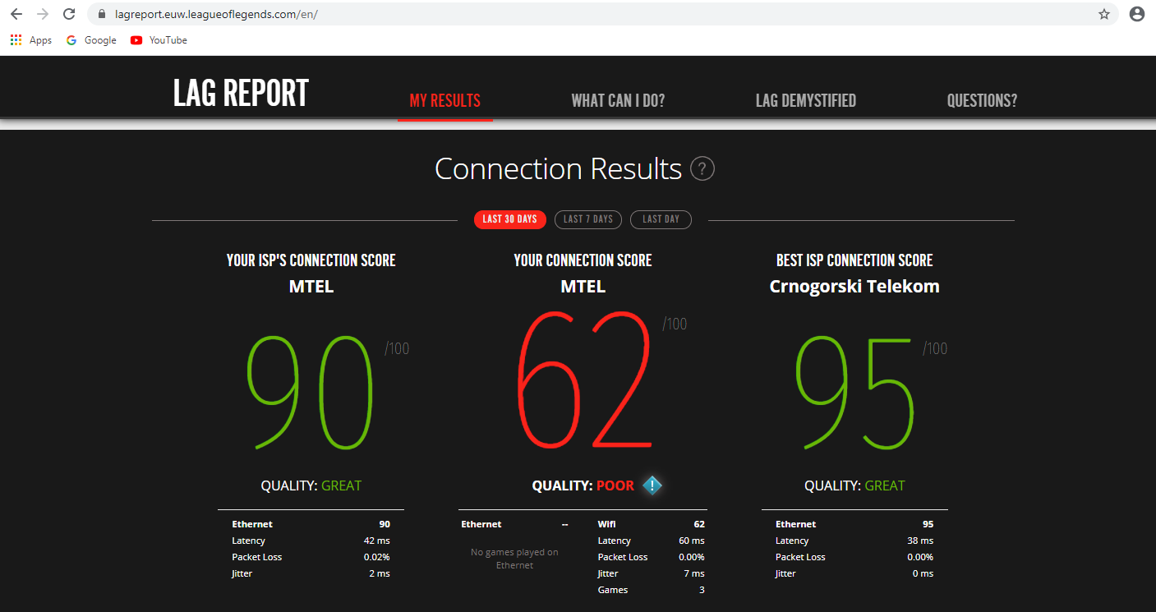Click the green 95 score number

tap(854, 392)
